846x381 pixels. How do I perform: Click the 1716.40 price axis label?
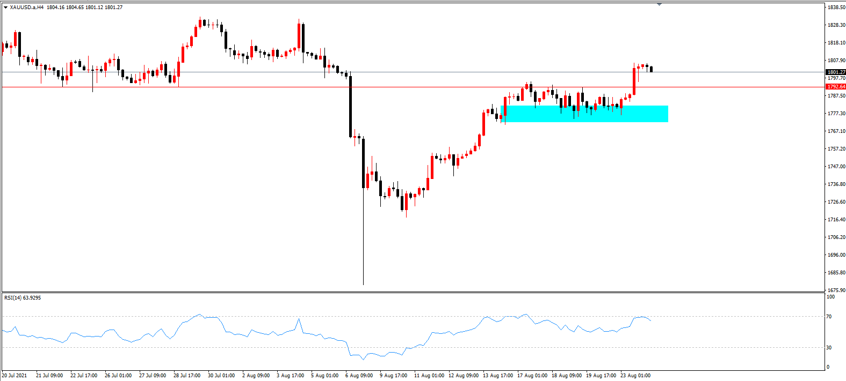pos(836,220)
